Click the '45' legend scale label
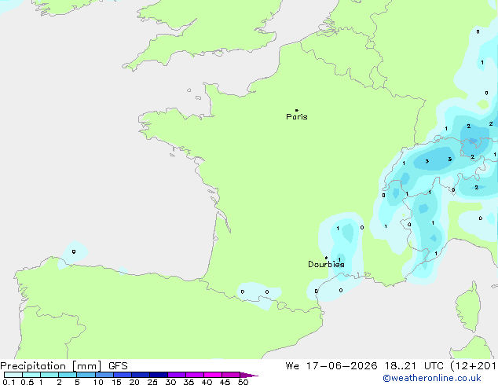The width and height of the screenshot is (498, 385). [225, 382]
